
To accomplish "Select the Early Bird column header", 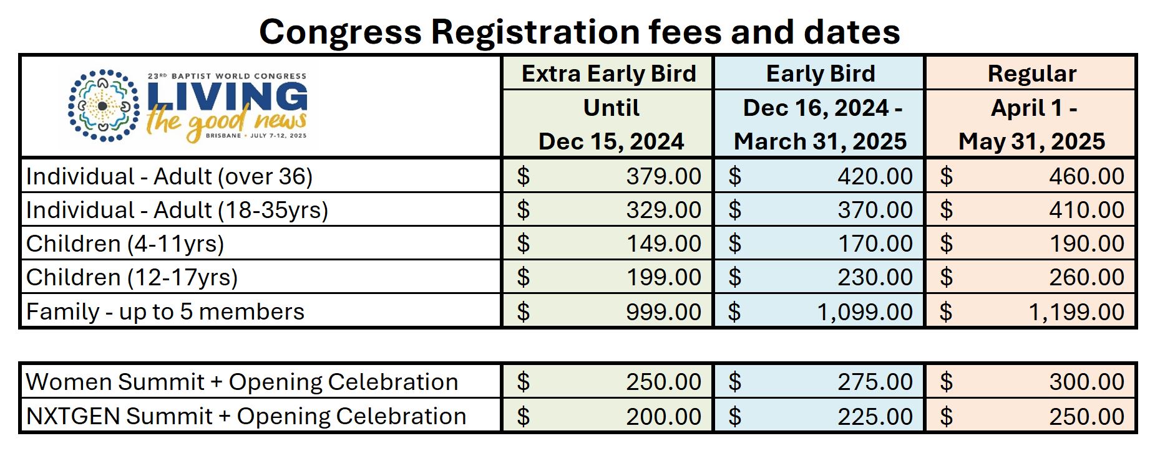I will 820,74.
